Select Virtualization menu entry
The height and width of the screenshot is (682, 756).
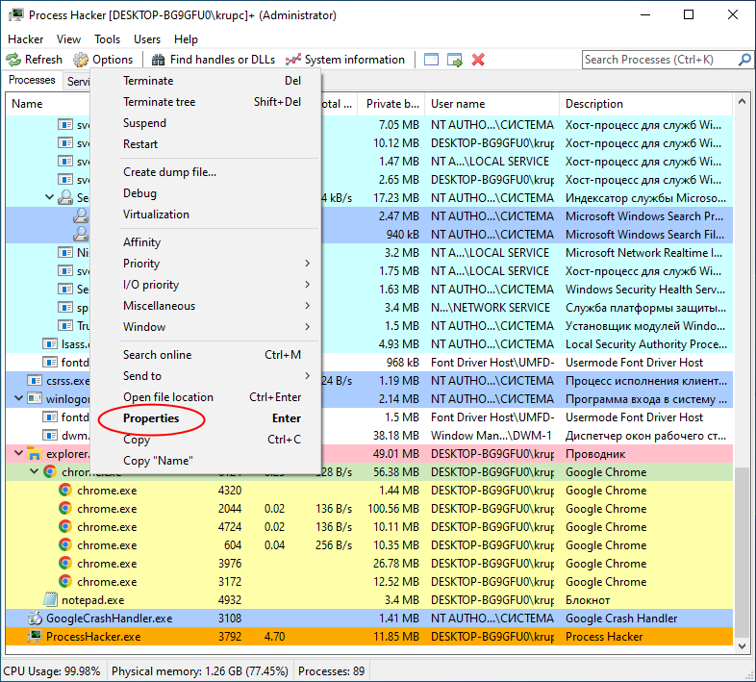[206, 215]
